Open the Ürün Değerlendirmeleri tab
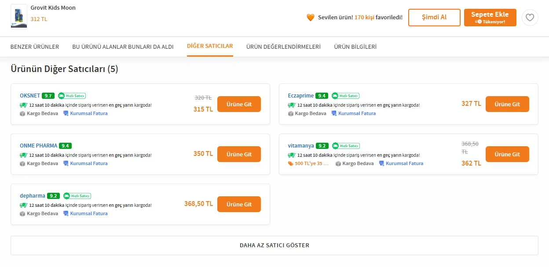Screen dimensions: 549x267 [283, 47]
